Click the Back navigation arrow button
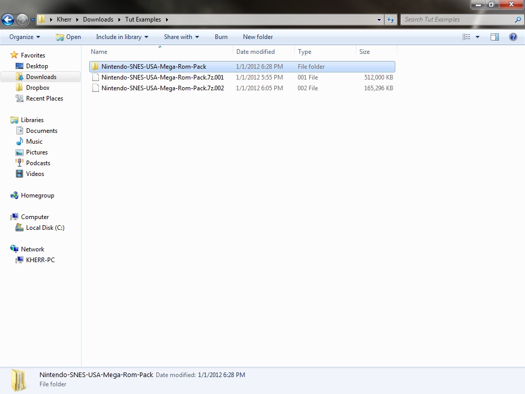Image resolution: width=525 pixels, height=394 pixels. pyautogui.click(x=8, y=20)
